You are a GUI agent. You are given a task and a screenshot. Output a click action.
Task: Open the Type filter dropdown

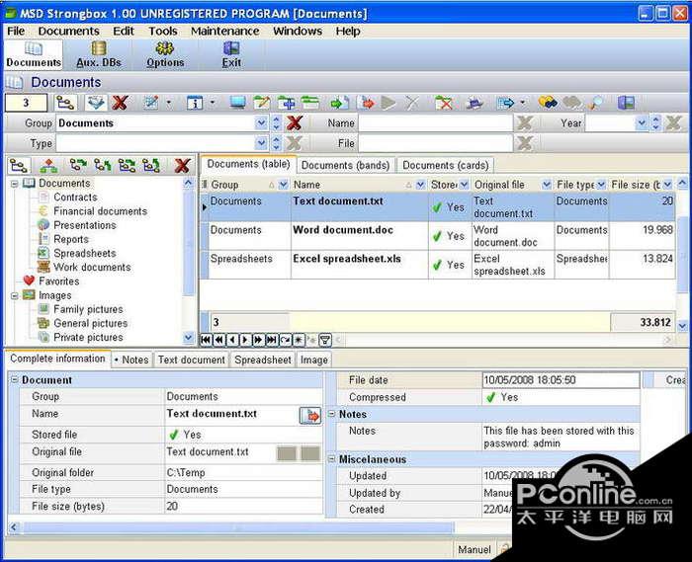[x=261, y=143]
